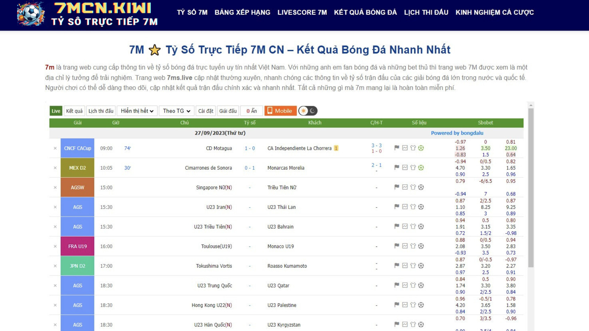Image resolution: width=589 pixels, height=331 pixels.
Task: Click soccer ball icon in U23 Iran row
Action: tap(421, 207)
